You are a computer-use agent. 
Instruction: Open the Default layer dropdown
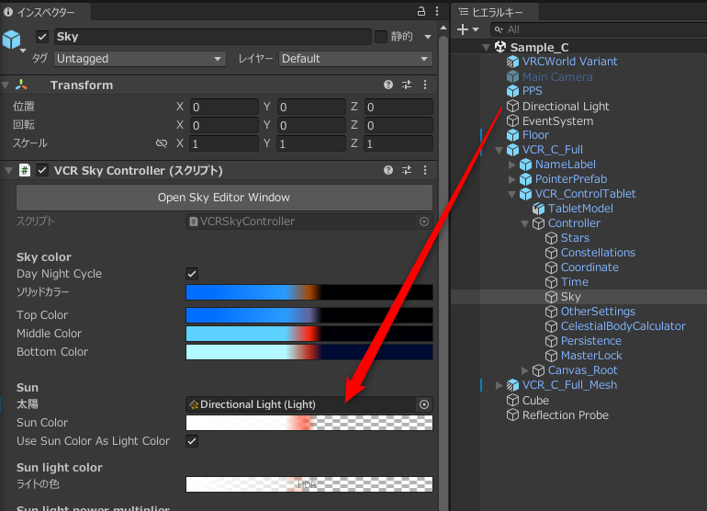[355, 59]
